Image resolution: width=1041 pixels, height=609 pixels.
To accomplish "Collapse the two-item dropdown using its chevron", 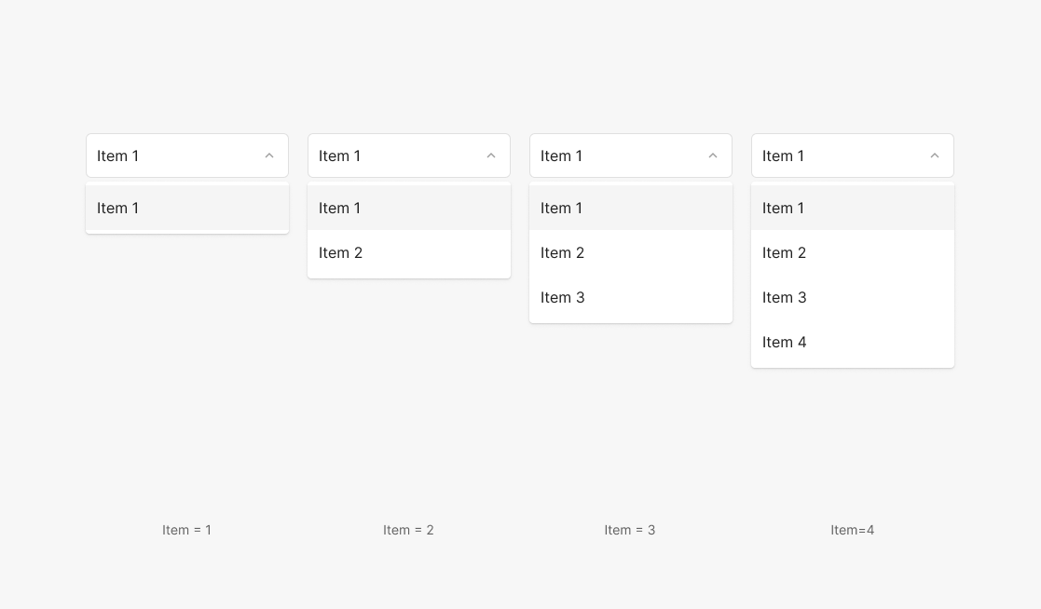I will click(x=491, y=156).
